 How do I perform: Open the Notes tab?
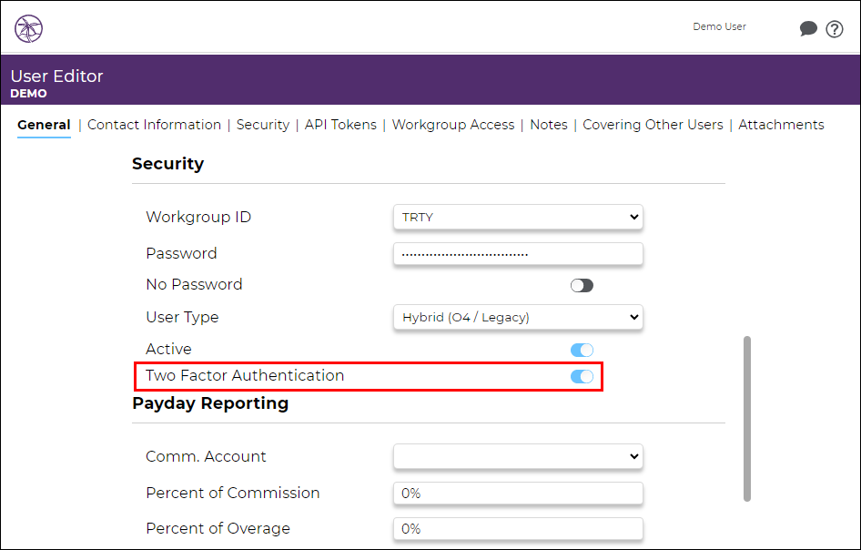click(549, 125)
